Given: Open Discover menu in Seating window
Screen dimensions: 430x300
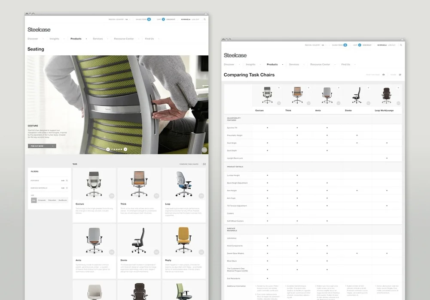Looking at the screenshot, I should [33, 39].
